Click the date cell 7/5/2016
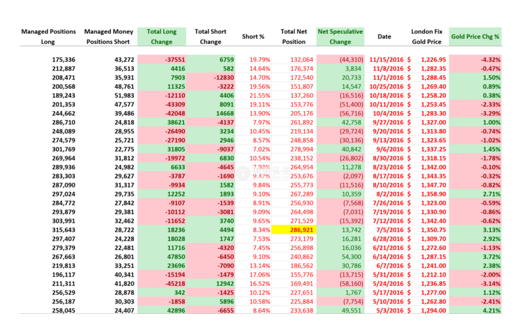515x325 pixels. (x=388, y=231)
